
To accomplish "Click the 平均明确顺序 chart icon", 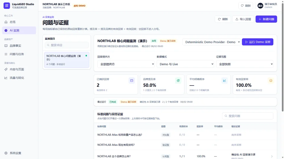I will [225, 81].
